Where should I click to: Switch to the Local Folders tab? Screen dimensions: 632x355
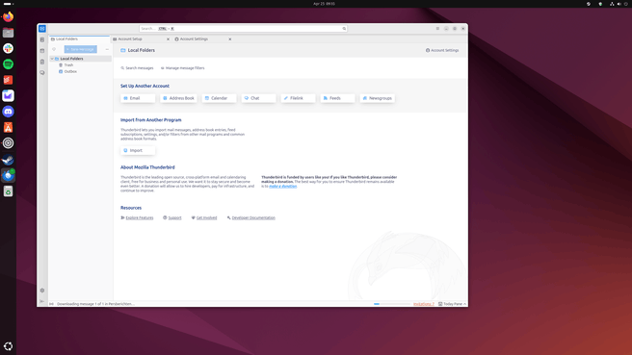click(79, 39)
